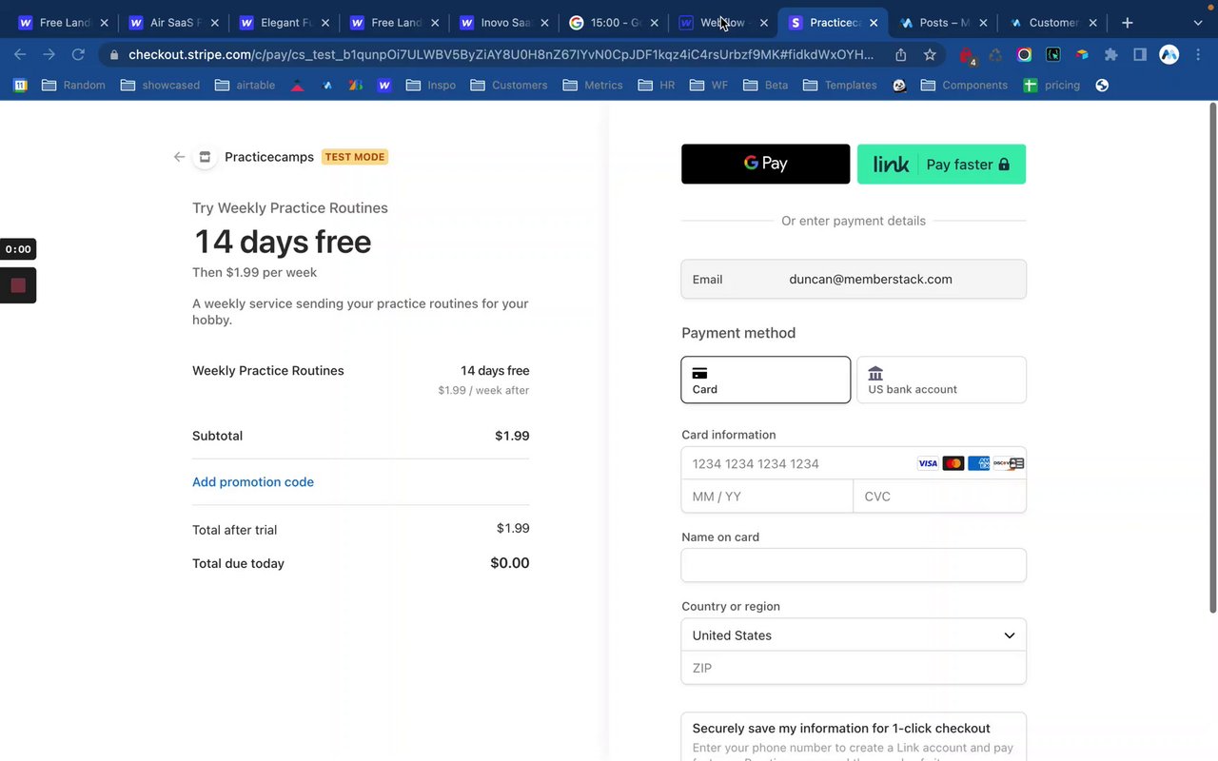Click the Link Pay faster button
1218x761 pixels.
coord(941,164)
